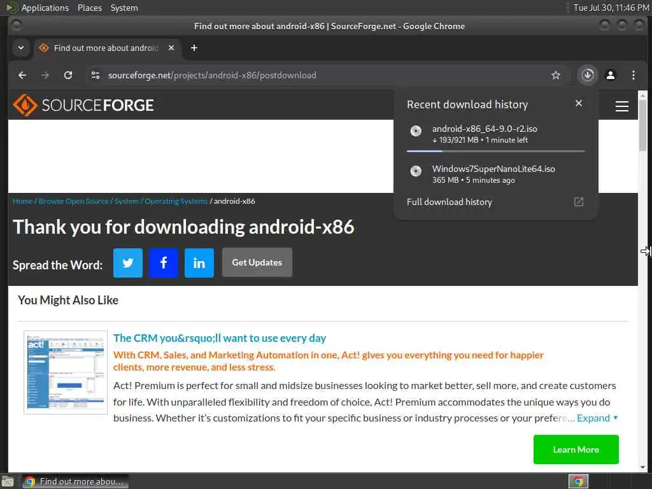Select the 'Find out more about android' tab
The height and width of the screenshot is (489, 652).
(106, 48)
